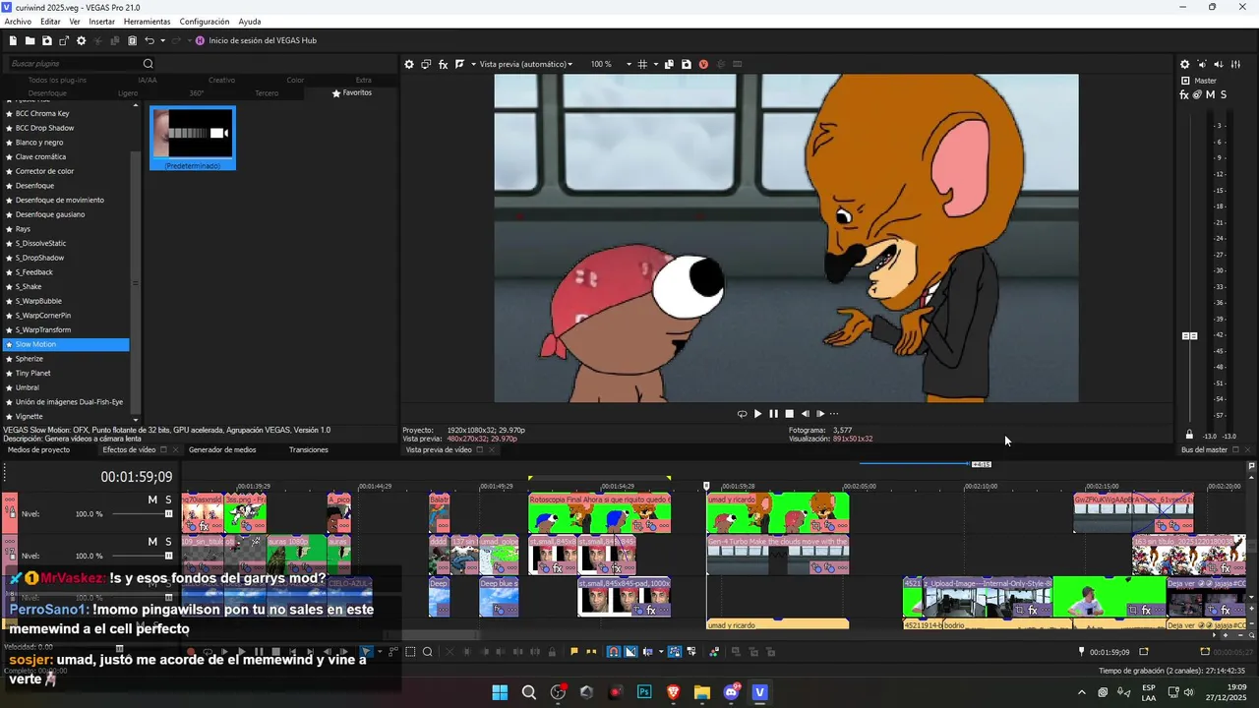This screenshot has width=1259, height=708.
Task: Toggle split screen view icon in preview
Action: click(x=459, y=64)
